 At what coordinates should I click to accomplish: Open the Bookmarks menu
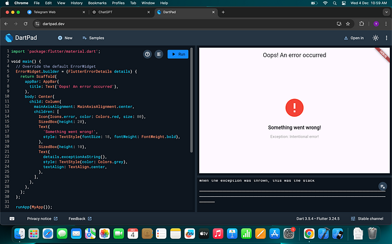(97, 3)
